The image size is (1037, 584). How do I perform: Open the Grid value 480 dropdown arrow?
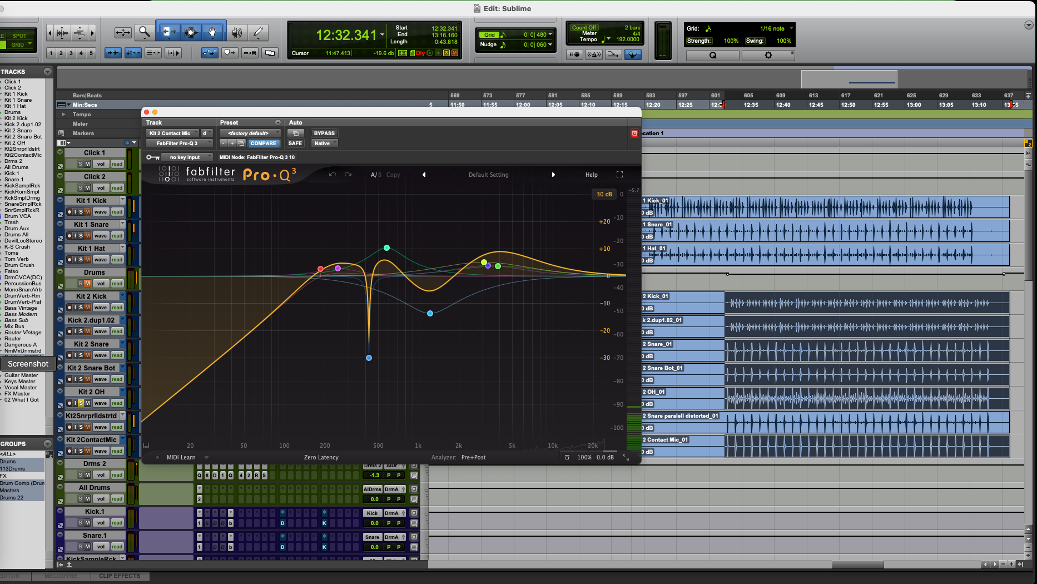click(550, 34)
